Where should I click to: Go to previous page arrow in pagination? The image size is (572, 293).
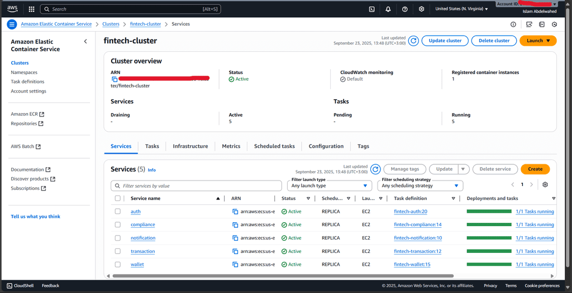pyautogui.click(x=513, y=184)
